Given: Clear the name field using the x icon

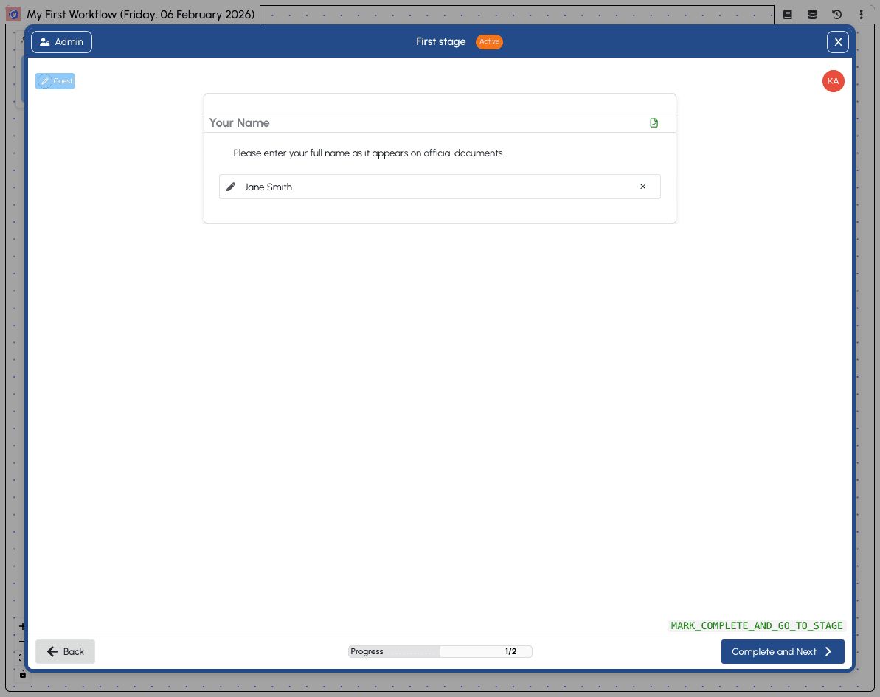Looking at the screenshot, I should (x=642, y=187).
